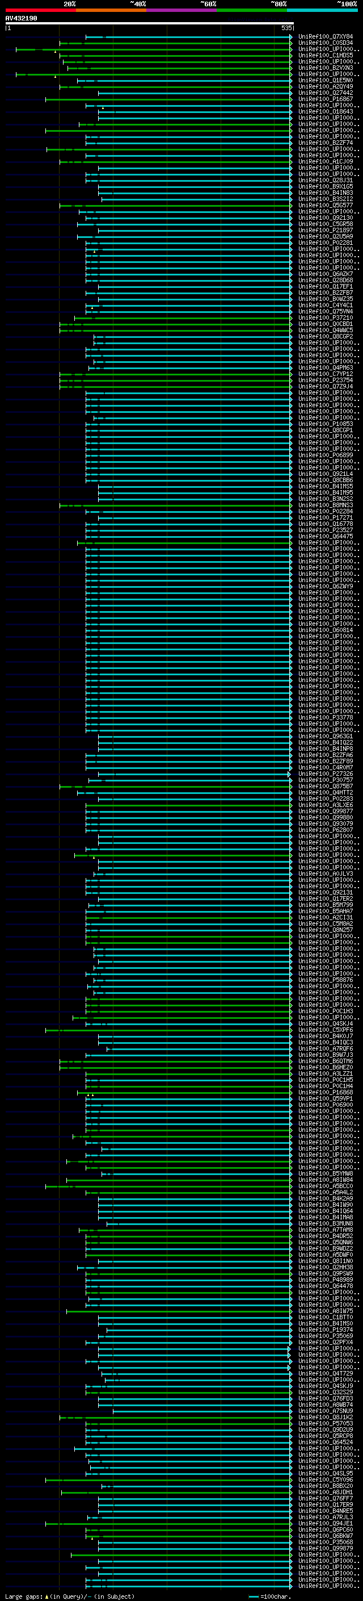Click the UniRef100_Q8N257 label
The height and width of the screenshot is (1601, 363).
(326, 930)
